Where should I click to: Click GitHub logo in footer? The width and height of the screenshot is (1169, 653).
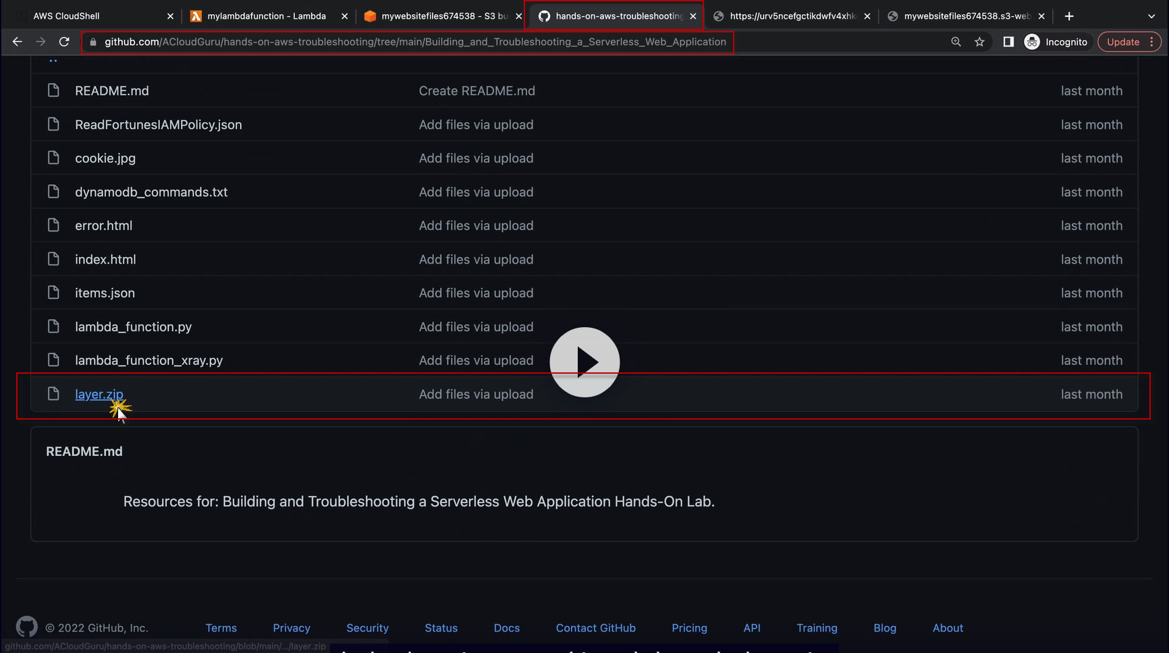point(27,627)
